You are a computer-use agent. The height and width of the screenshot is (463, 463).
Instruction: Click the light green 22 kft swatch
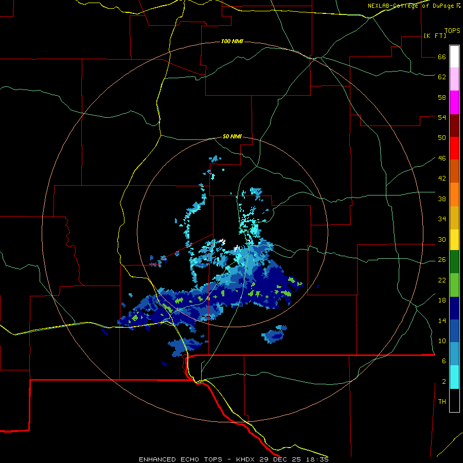[x=454, y=285]
